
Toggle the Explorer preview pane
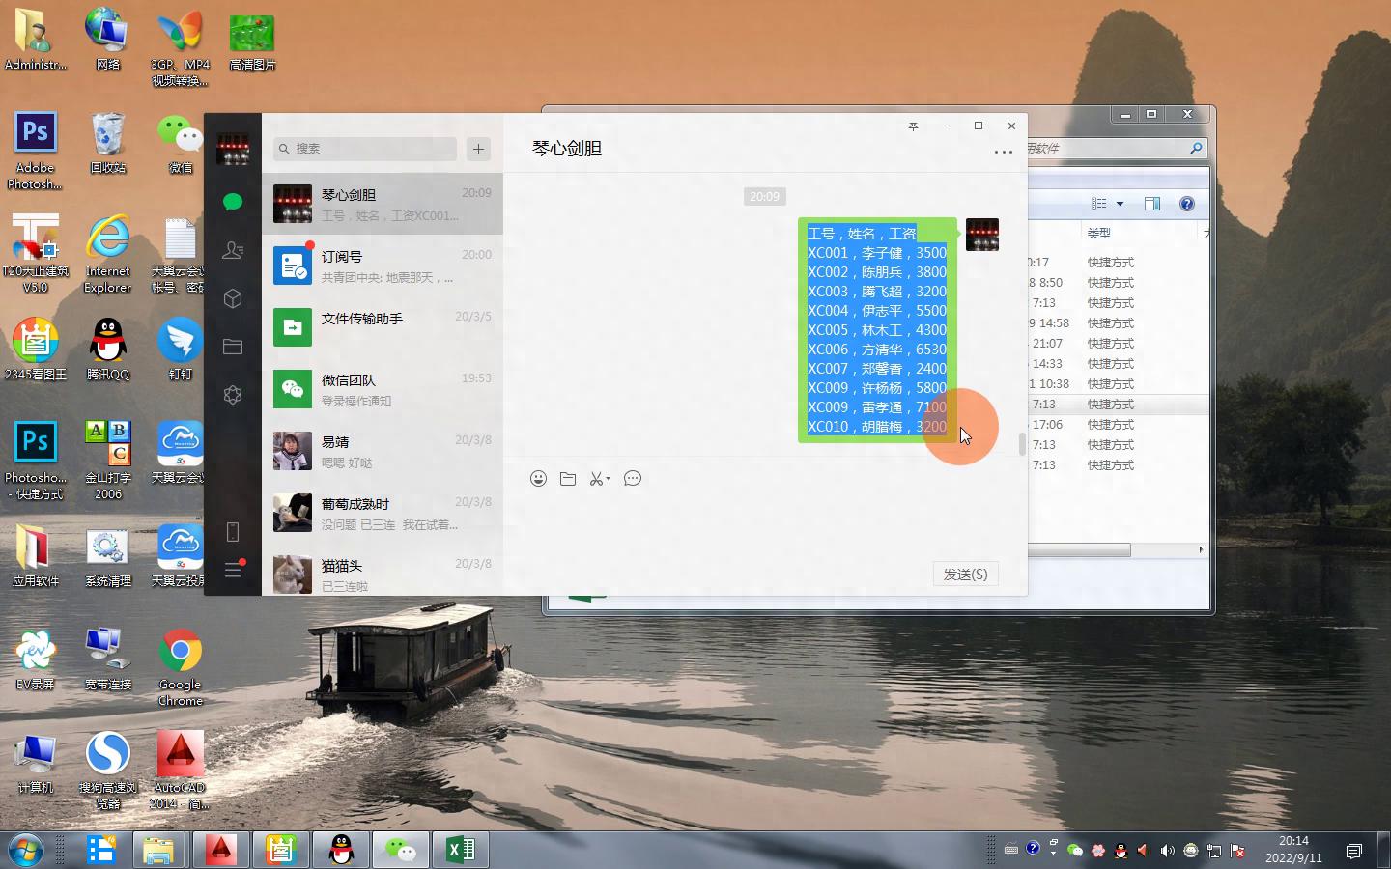click(x=1151, y=204)
